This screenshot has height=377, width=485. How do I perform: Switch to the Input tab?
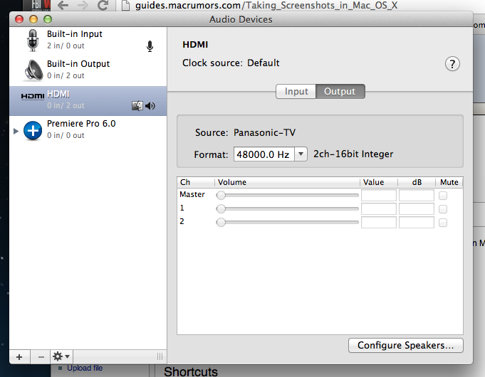click(x=296, y=92)
